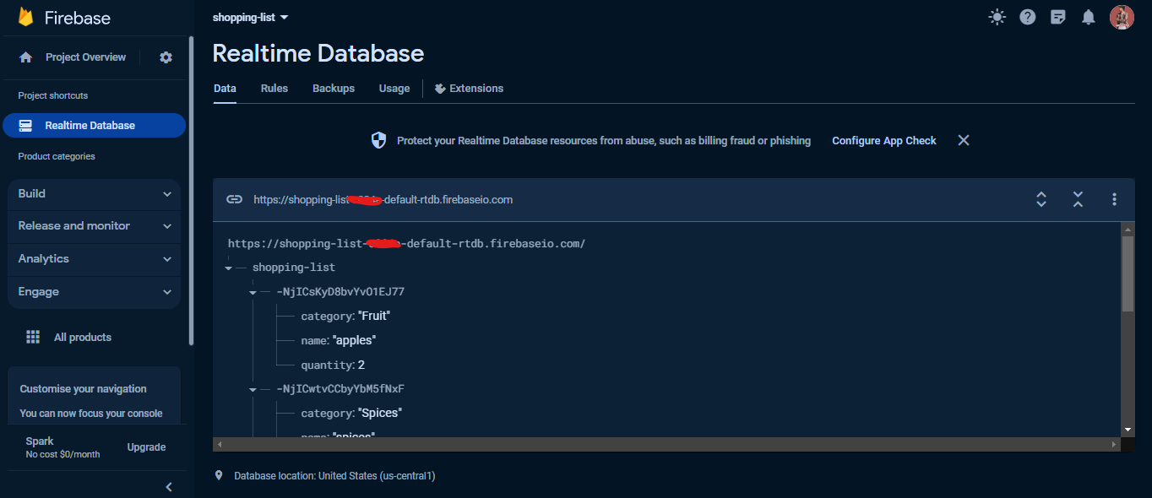Click the Realtime Database sidebar icon
Image resolution: width=1152 pixels, height=498 pixels.
[25, 126]
